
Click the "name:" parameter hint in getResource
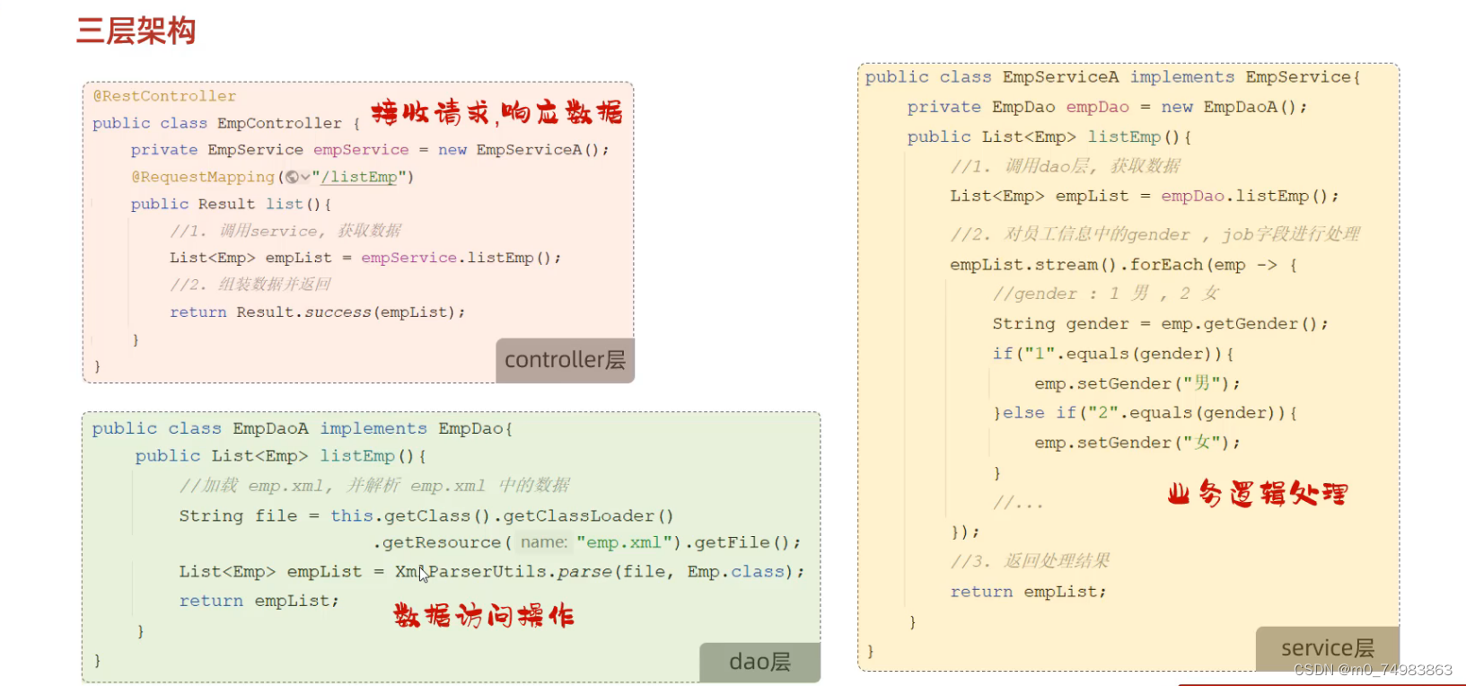[544, 542]
